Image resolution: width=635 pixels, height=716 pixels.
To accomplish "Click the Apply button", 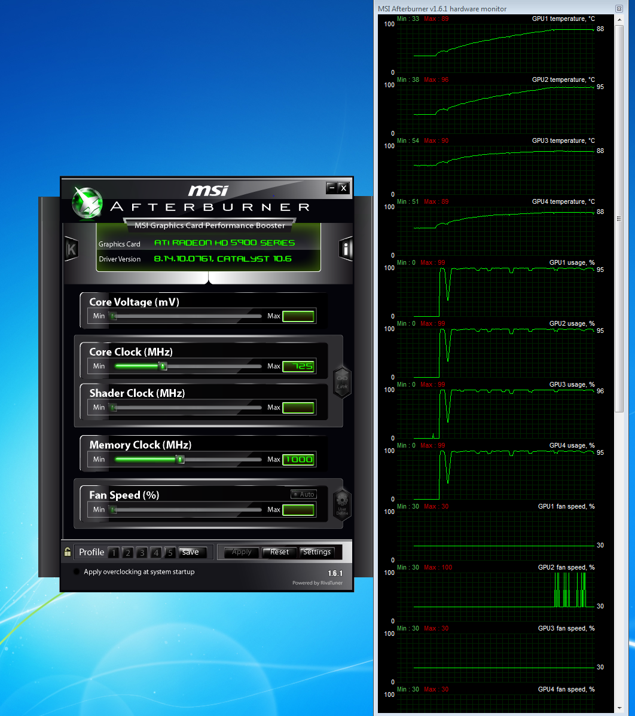I will coord(242,552).
